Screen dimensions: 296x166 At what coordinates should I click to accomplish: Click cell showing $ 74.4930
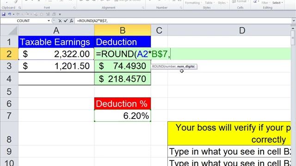[x=123, y=66]
